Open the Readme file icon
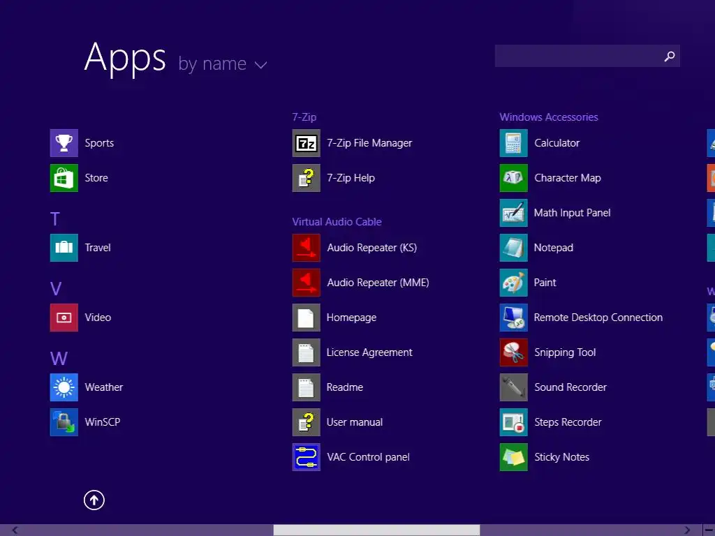This screenshot has height=536, width=715. [306, 387]
